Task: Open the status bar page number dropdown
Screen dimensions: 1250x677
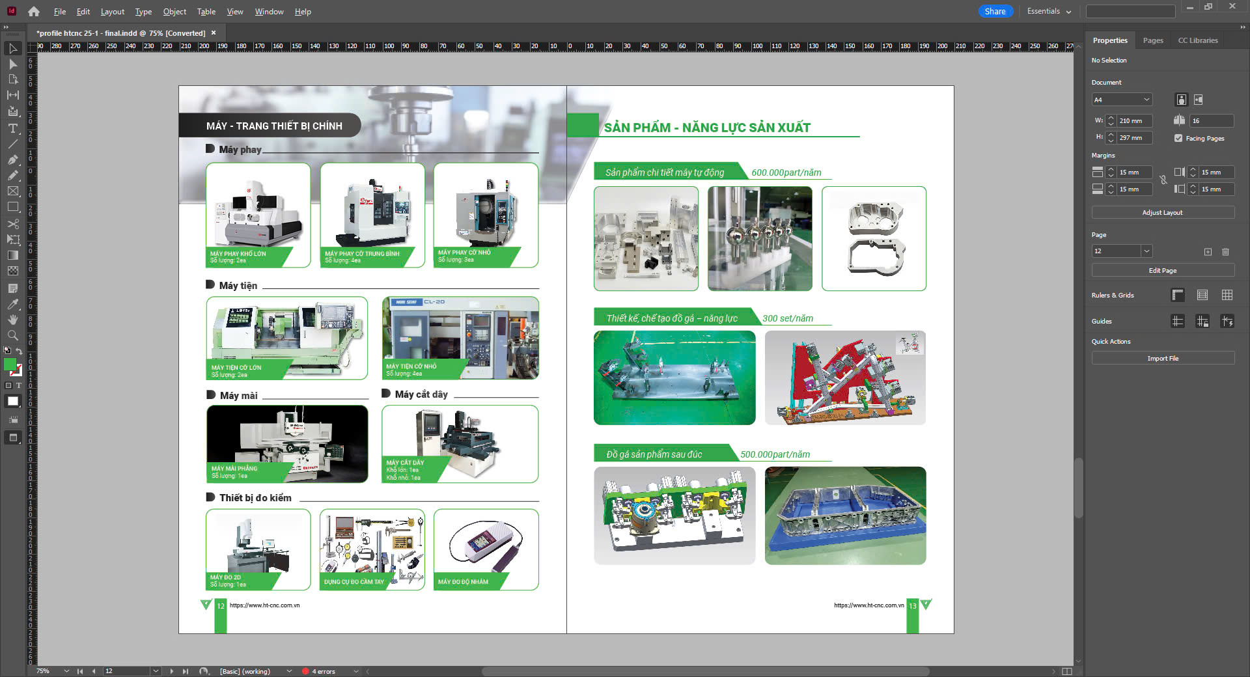Action: pyautogui.click(x=156, y=671)
